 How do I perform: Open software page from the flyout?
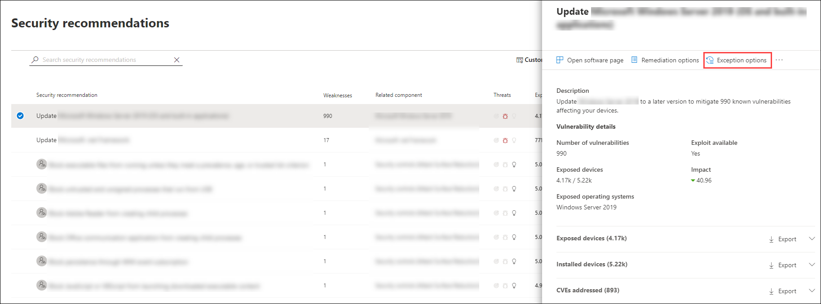[x=590, y=60]
